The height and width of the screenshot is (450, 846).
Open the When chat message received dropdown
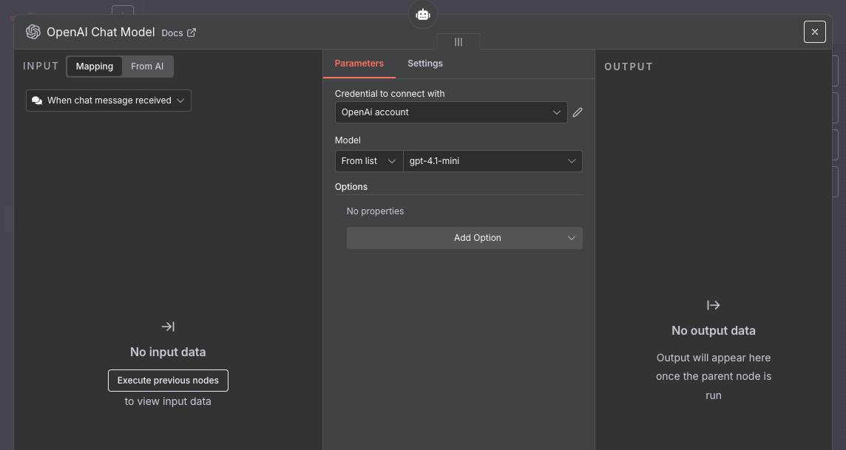click(x=109, y=100)
